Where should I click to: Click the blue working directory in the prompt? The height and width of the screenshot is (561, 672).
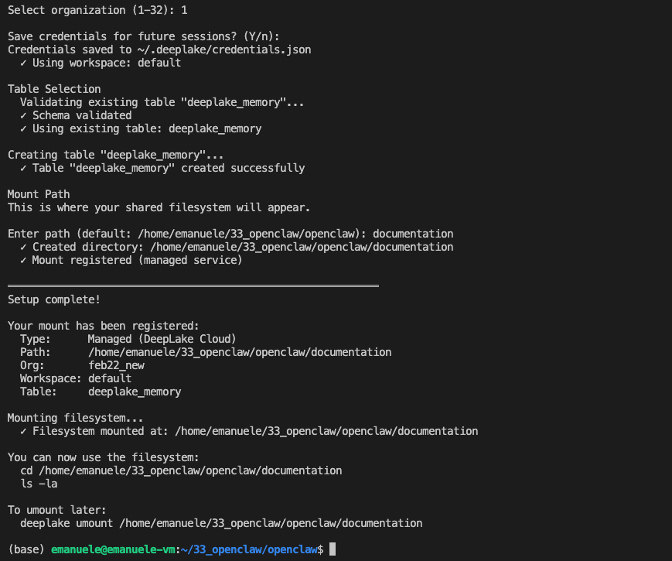pyautogui.click(x=247, y=549)
